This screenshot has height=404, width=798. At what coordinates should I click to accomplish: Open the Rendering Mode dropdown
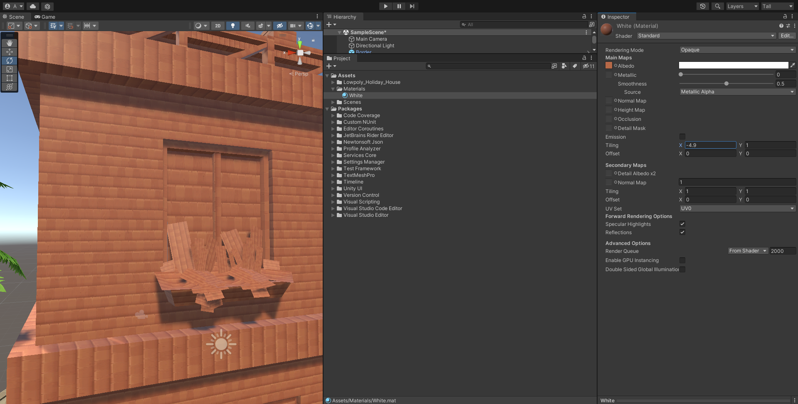click(x=737, y=50)
